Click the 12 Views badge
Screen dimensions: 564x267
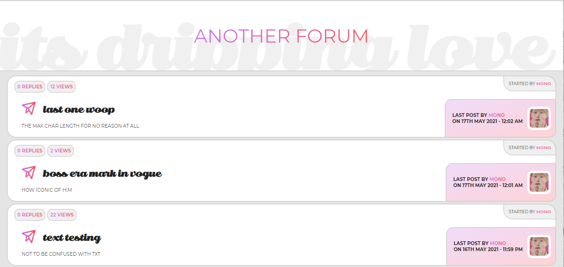pos(61,87)
